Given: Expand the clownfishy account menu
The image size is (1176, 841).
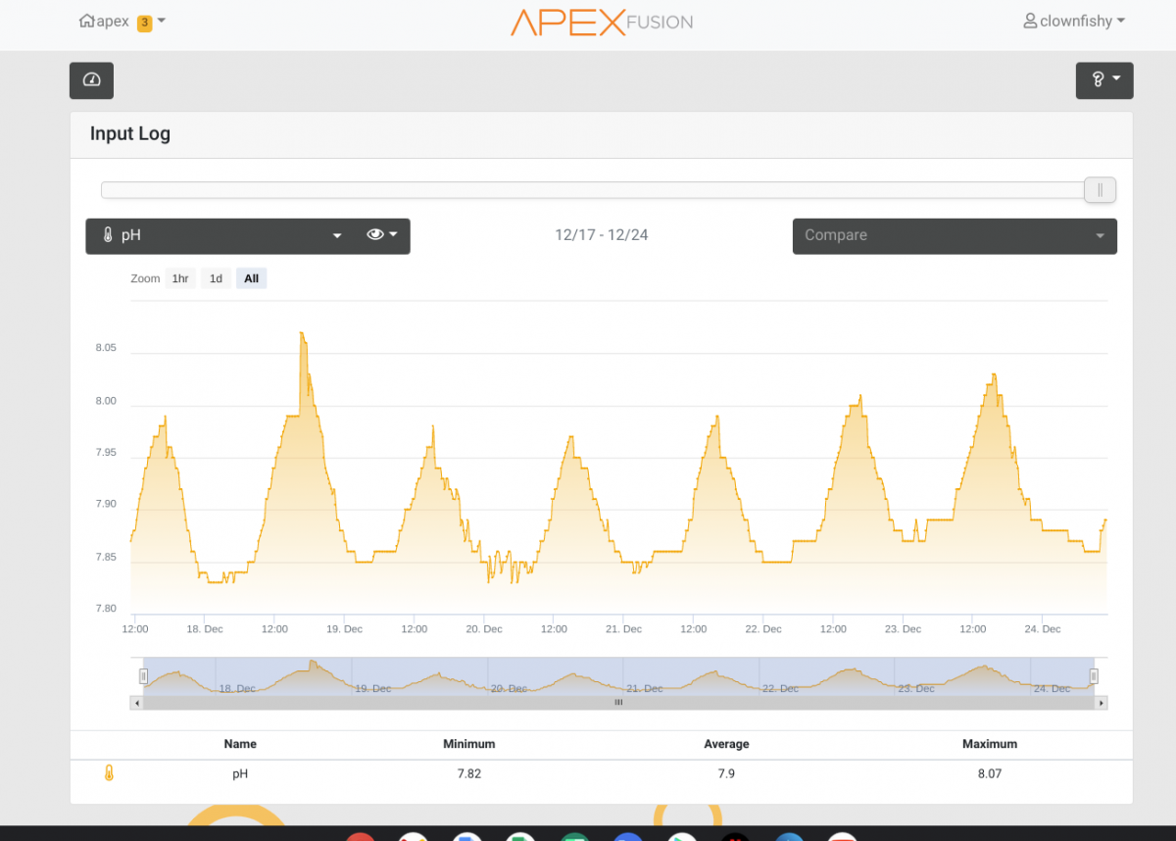Looking at the screenshot, I should 1074,22.
